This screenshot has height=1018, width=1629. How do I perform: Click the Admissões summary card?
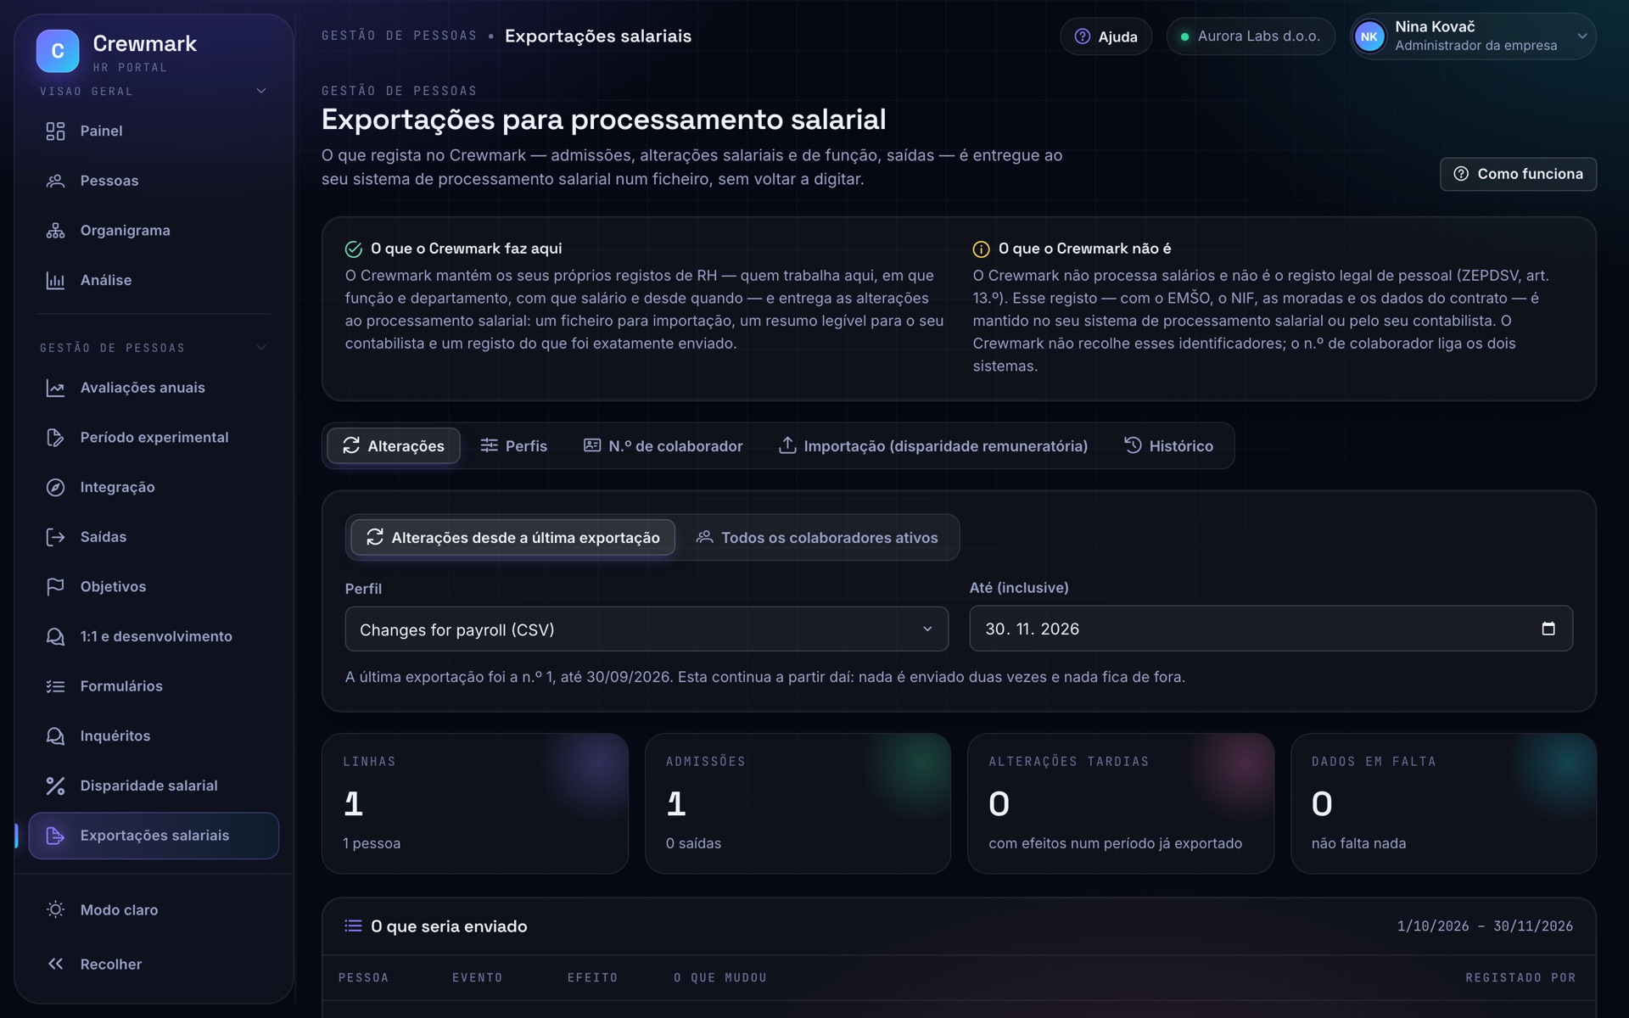coord(798,803)
